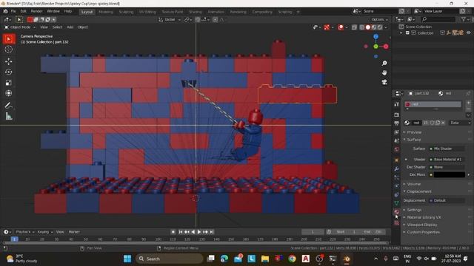The height and width of the screenshot is (266, 474).
Task: Select the Scale tool
Action: (x=8, y=83)
